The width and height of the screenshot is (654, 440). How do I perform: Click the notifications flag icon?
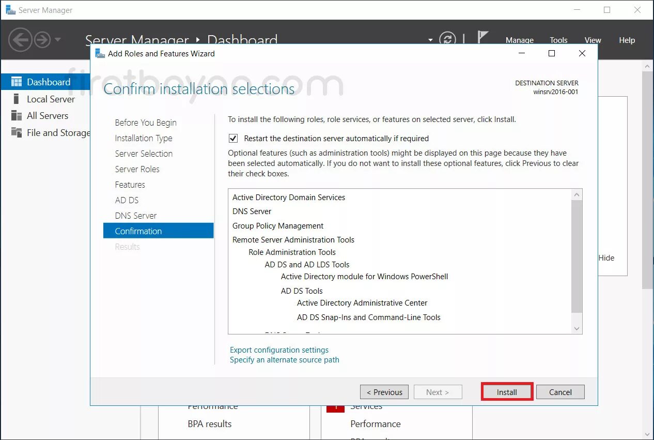482,38
